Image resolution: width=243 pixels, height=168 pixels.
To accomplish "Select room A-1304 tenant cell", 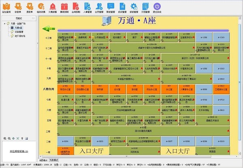I will tap(117, 37).
